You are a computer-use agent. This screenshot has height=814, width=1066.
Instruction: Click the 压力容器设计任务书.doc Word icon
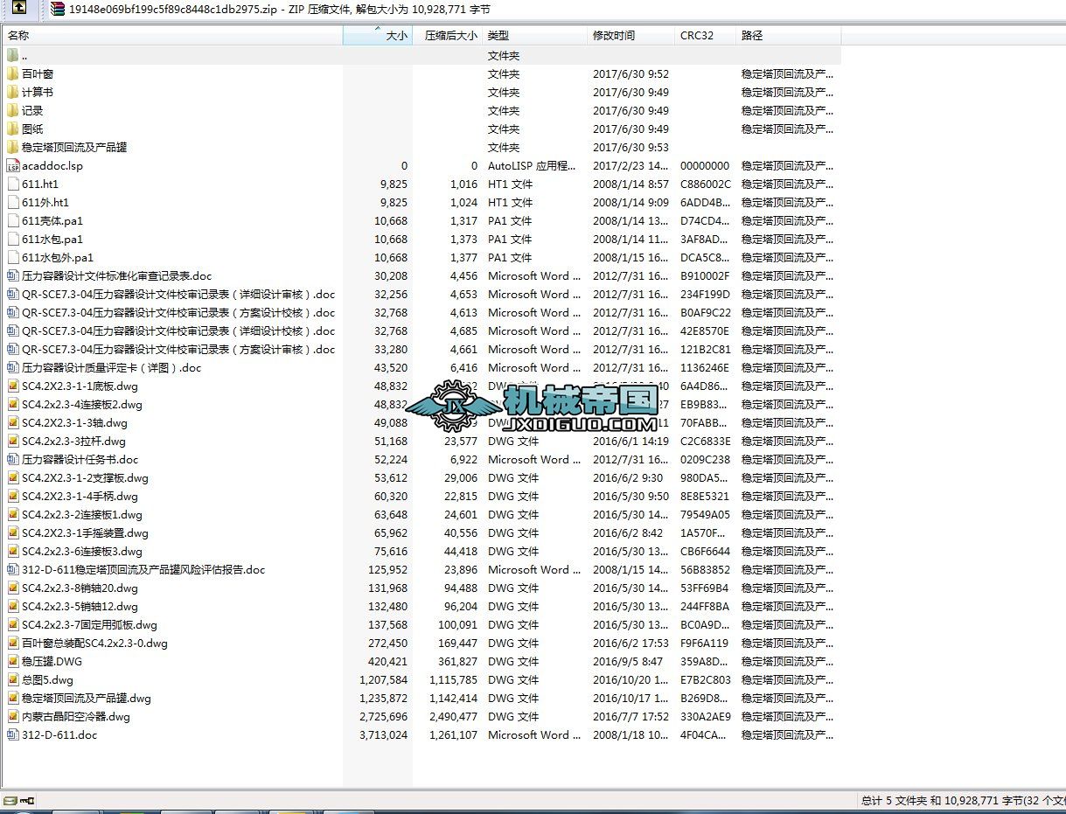click(12, 459)
